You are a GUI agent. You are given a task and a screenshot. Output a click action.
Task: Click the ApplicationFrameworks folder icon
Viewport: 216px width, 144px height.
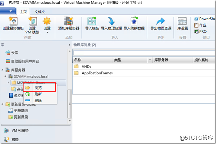[x=76, y=73]
